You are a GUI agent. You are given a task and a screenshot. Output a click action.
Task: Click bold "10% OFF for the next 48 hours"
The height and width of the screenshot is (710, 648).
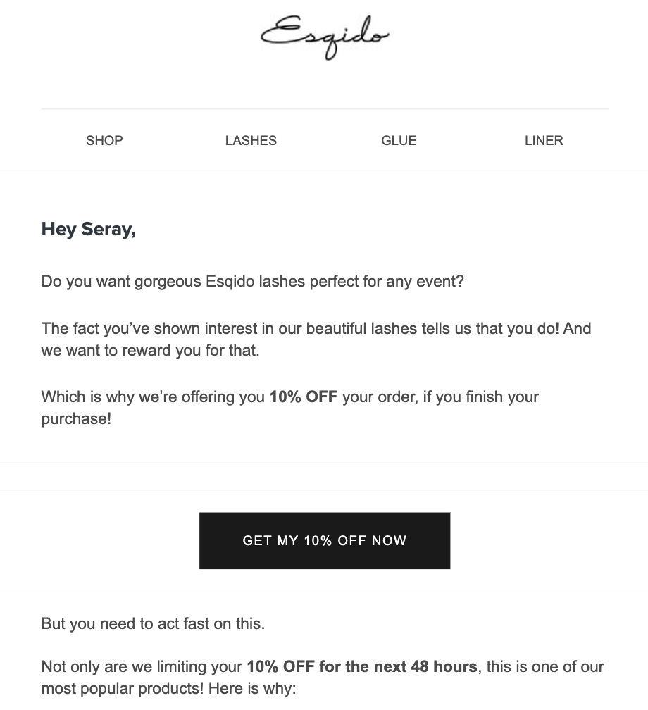(x=362, y=666)
